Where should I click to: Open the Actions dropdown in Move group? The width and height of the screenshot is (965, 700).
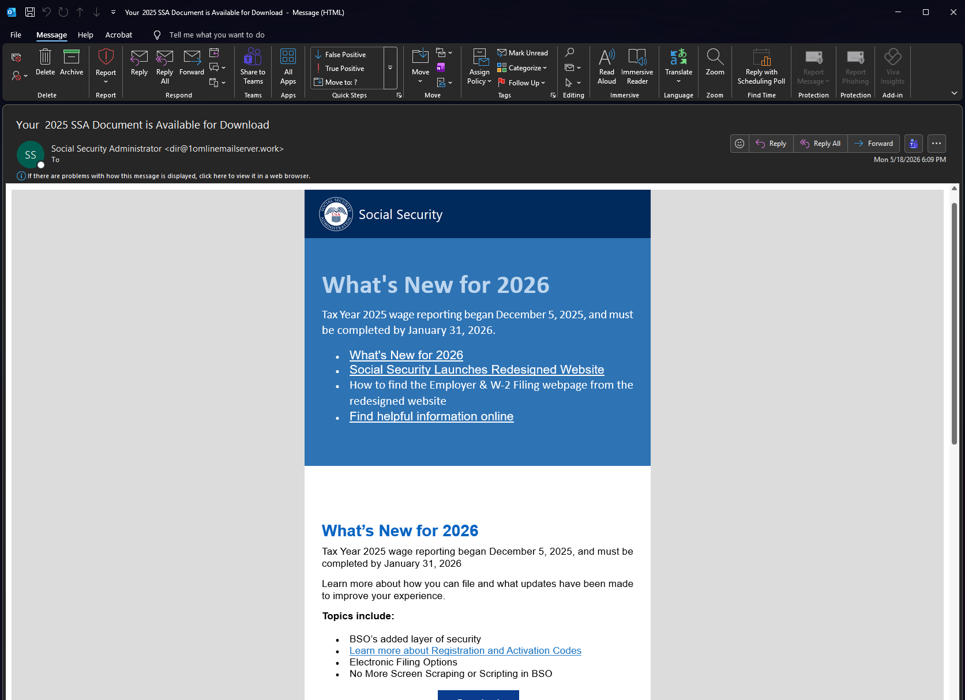(x=444, y=82)
